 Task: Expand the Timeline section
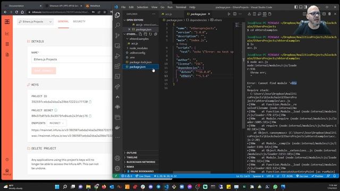coord(132,158)
